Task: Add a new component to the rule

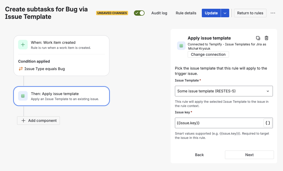Action: click(38, 120)
